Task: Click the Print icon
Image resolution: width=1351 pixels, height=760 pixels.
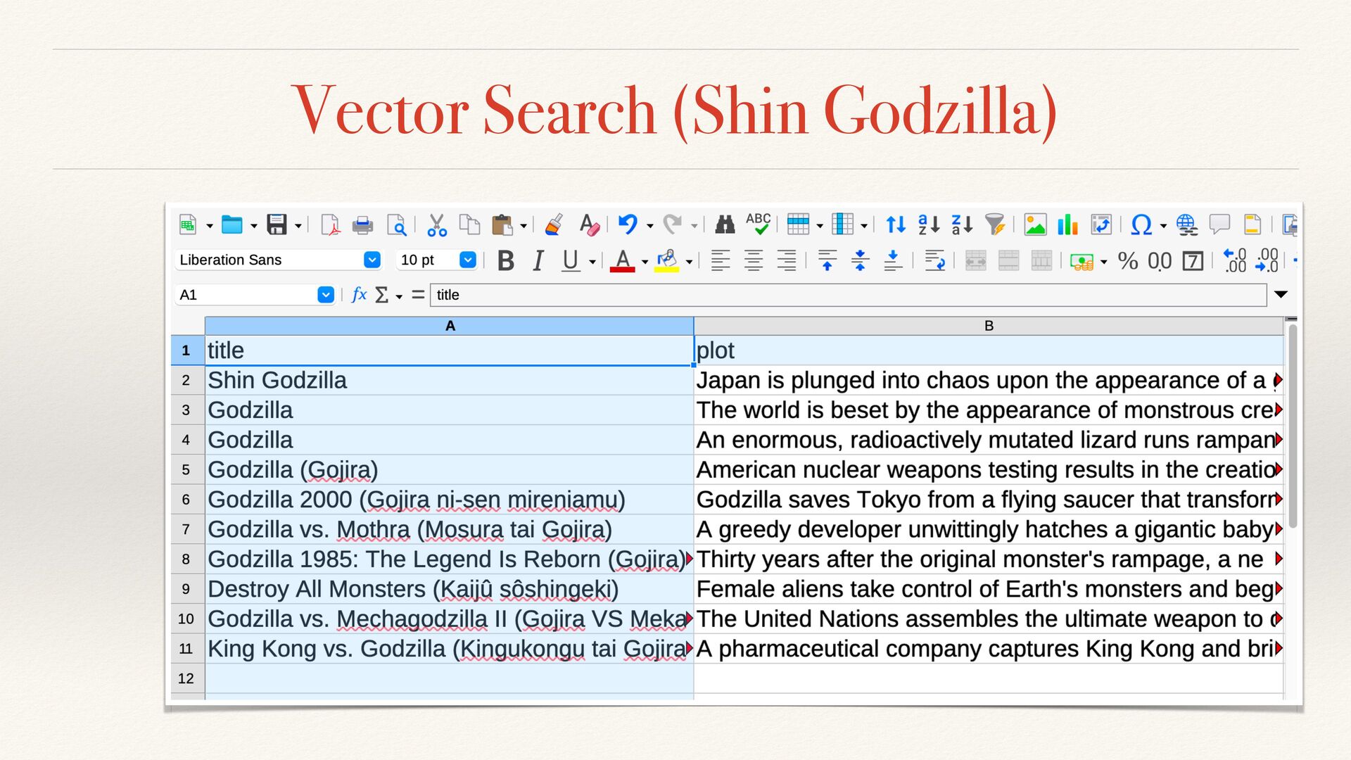Action: point(362,224)
